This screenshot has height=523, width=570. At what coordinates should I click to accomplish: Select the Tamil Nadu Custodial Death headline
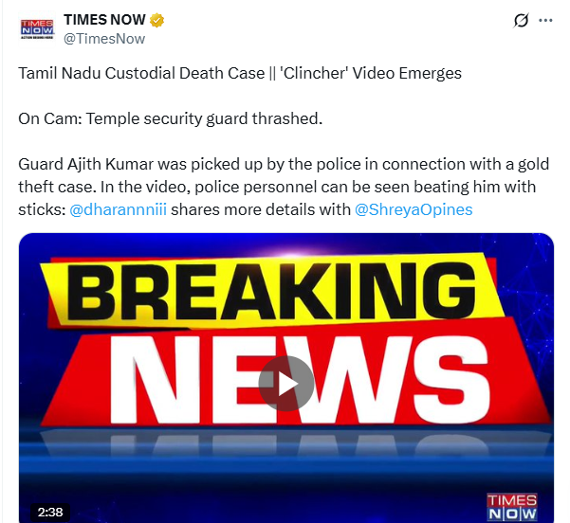tap(141, 73)
